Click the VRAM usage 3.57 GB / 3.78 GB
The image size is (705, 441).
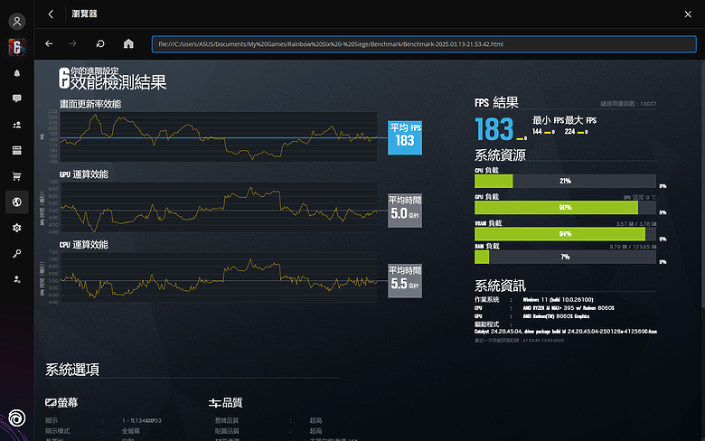tap(635, 223)
